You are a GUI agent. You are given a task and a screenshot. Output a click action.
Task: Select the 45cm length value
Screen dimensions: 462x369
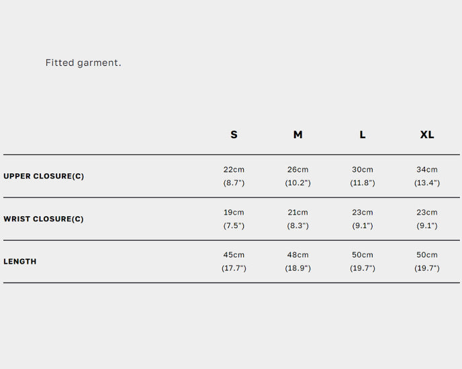(234, 255)
